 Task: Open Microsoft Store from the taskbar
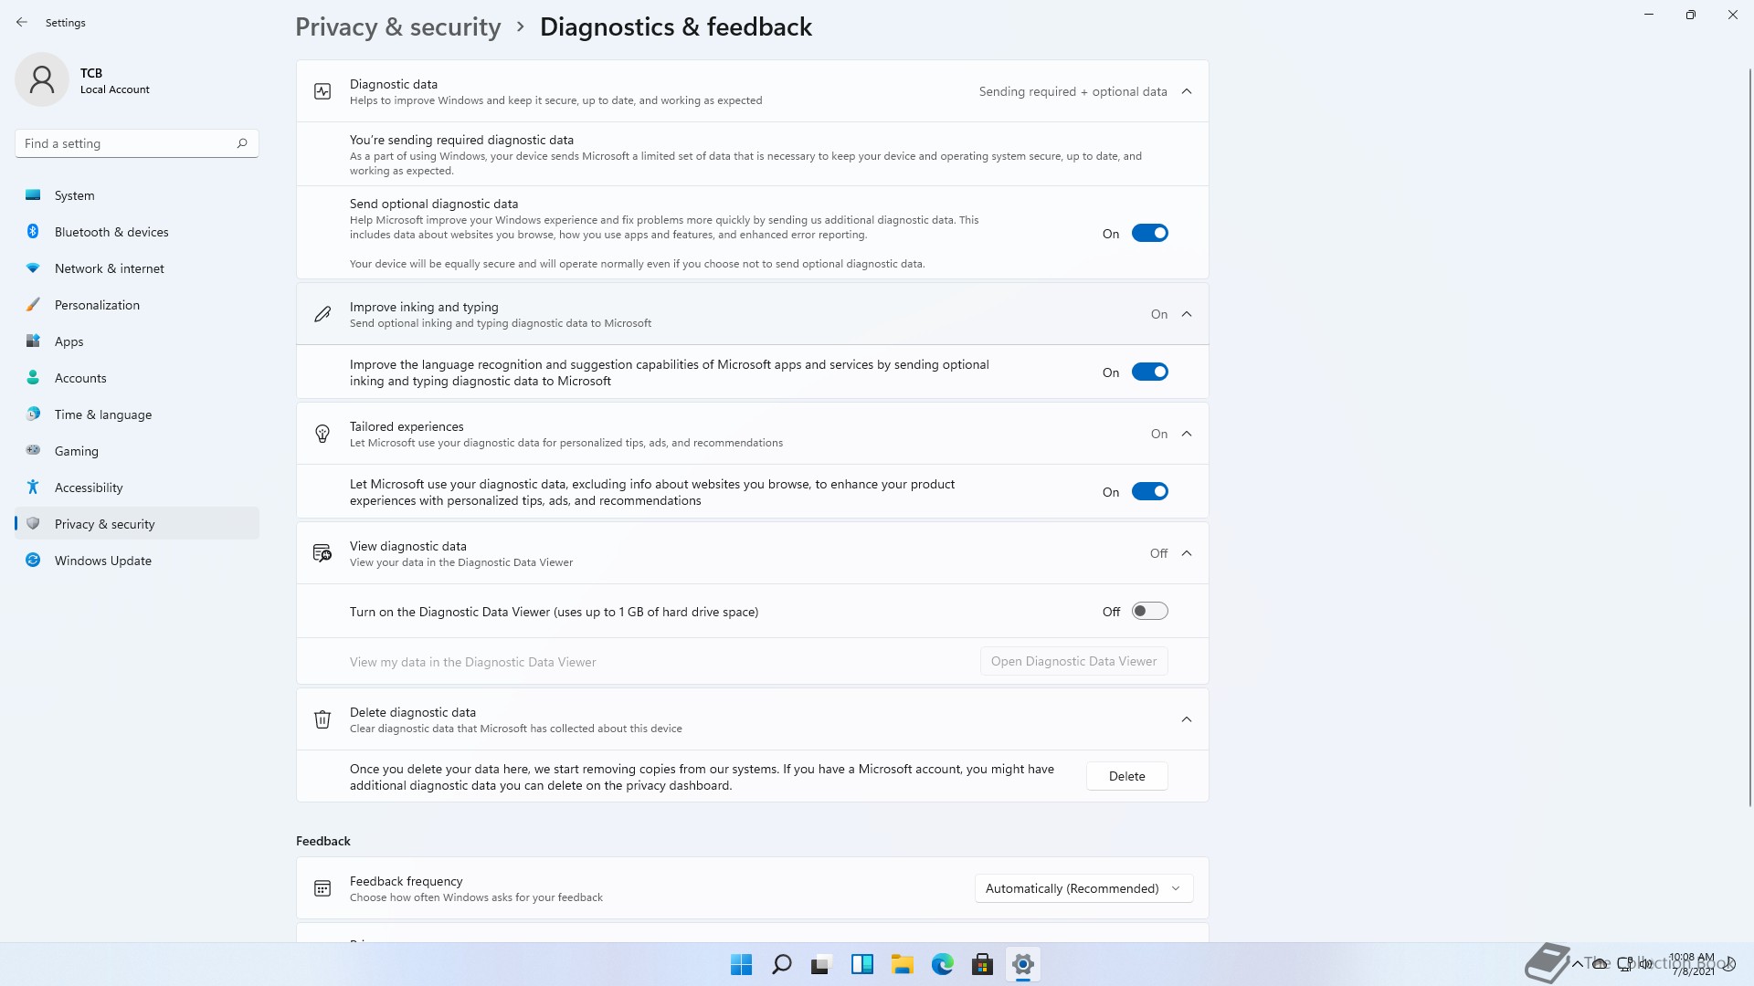coord(982,964)
